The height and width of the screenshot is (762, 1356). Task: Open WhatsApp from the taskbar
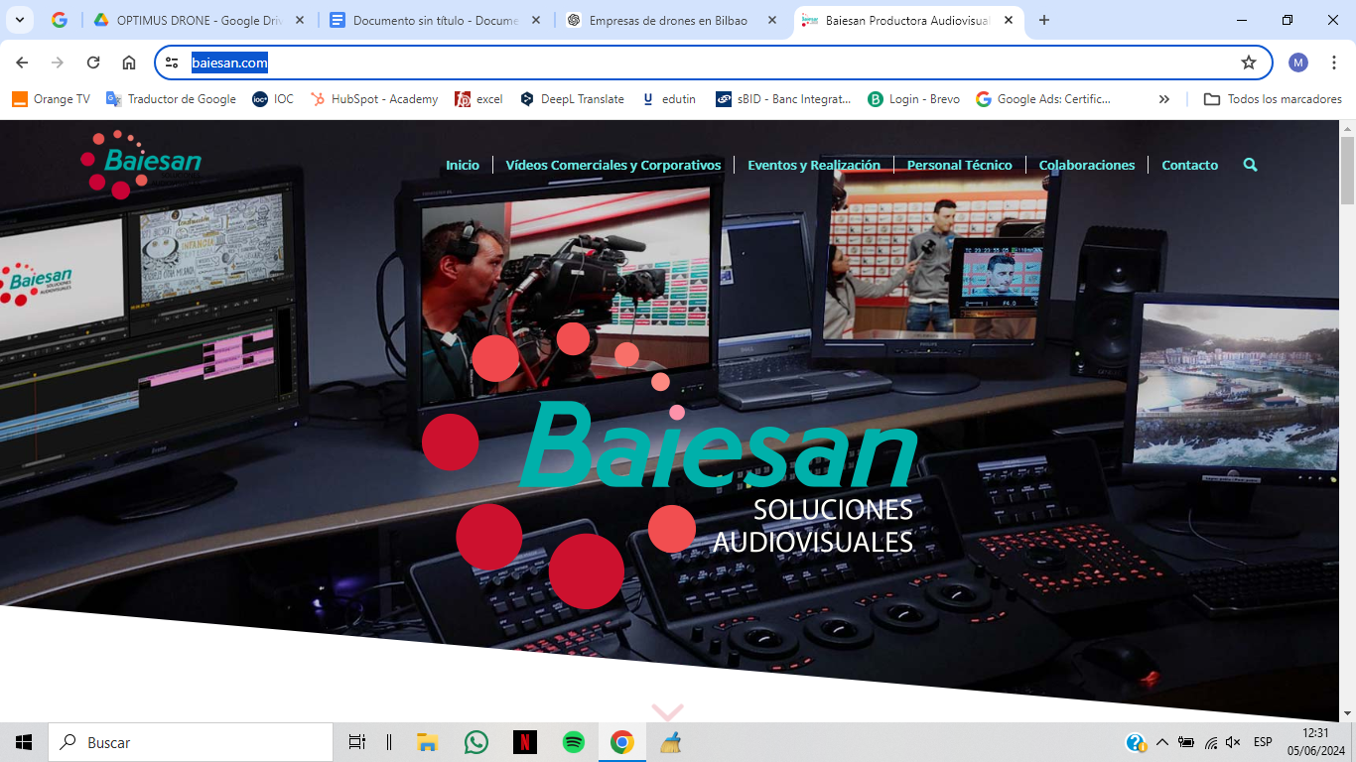click(x=476, y=742)
